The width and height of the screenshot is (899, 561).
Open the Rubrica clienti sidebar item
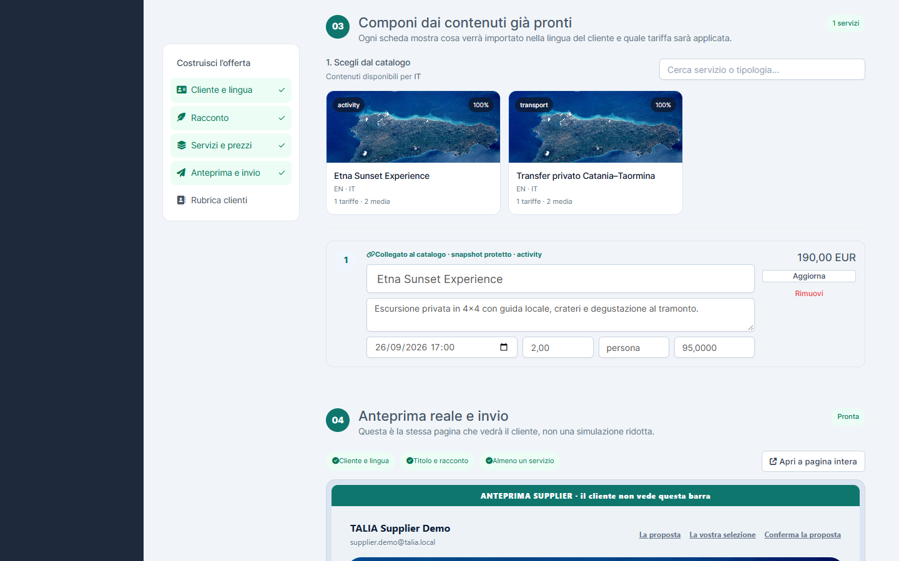231,200
